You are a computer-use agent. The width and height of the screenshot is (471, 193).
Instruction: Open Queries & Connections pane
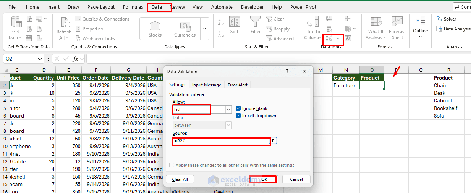pyautogui.click(x=102, y=19)
